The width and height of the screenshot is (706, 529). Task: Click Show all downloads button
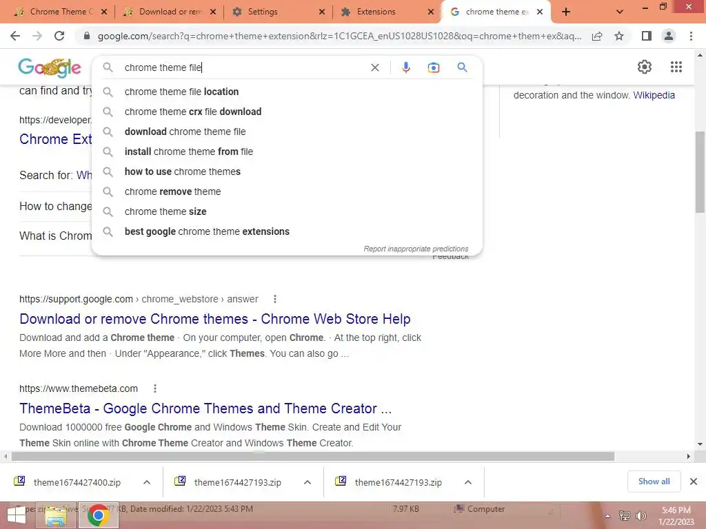(x=654, y=481)
